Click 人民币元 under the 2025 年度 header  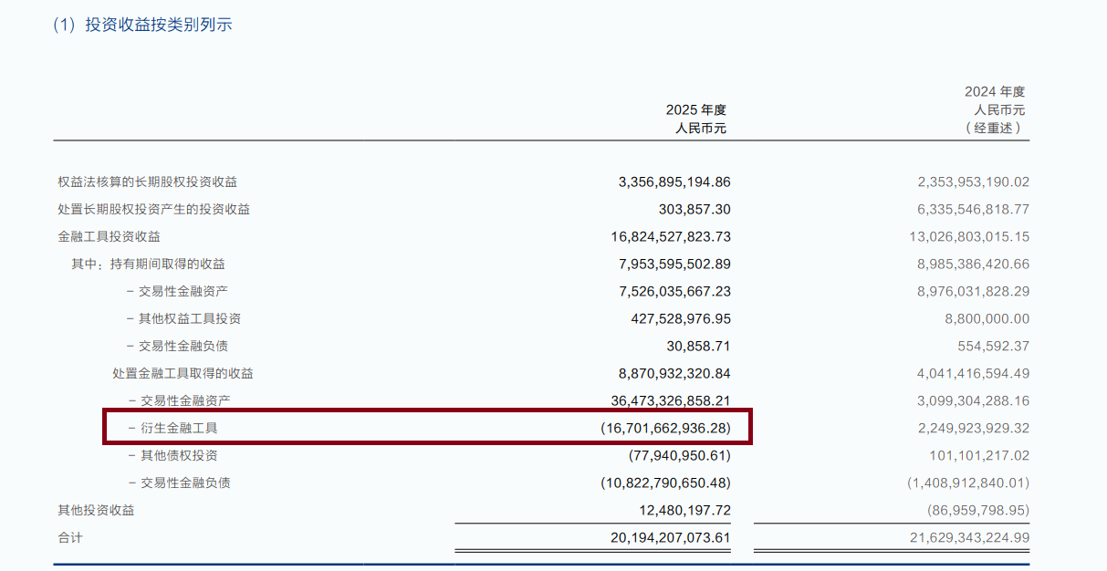click(x=702, y=129)
